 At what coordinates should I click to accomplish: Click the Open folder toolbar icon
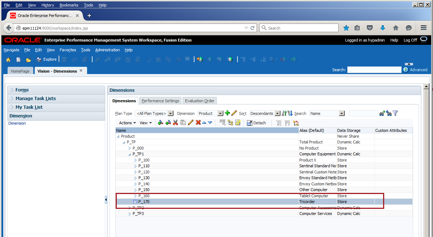[29, 60]
